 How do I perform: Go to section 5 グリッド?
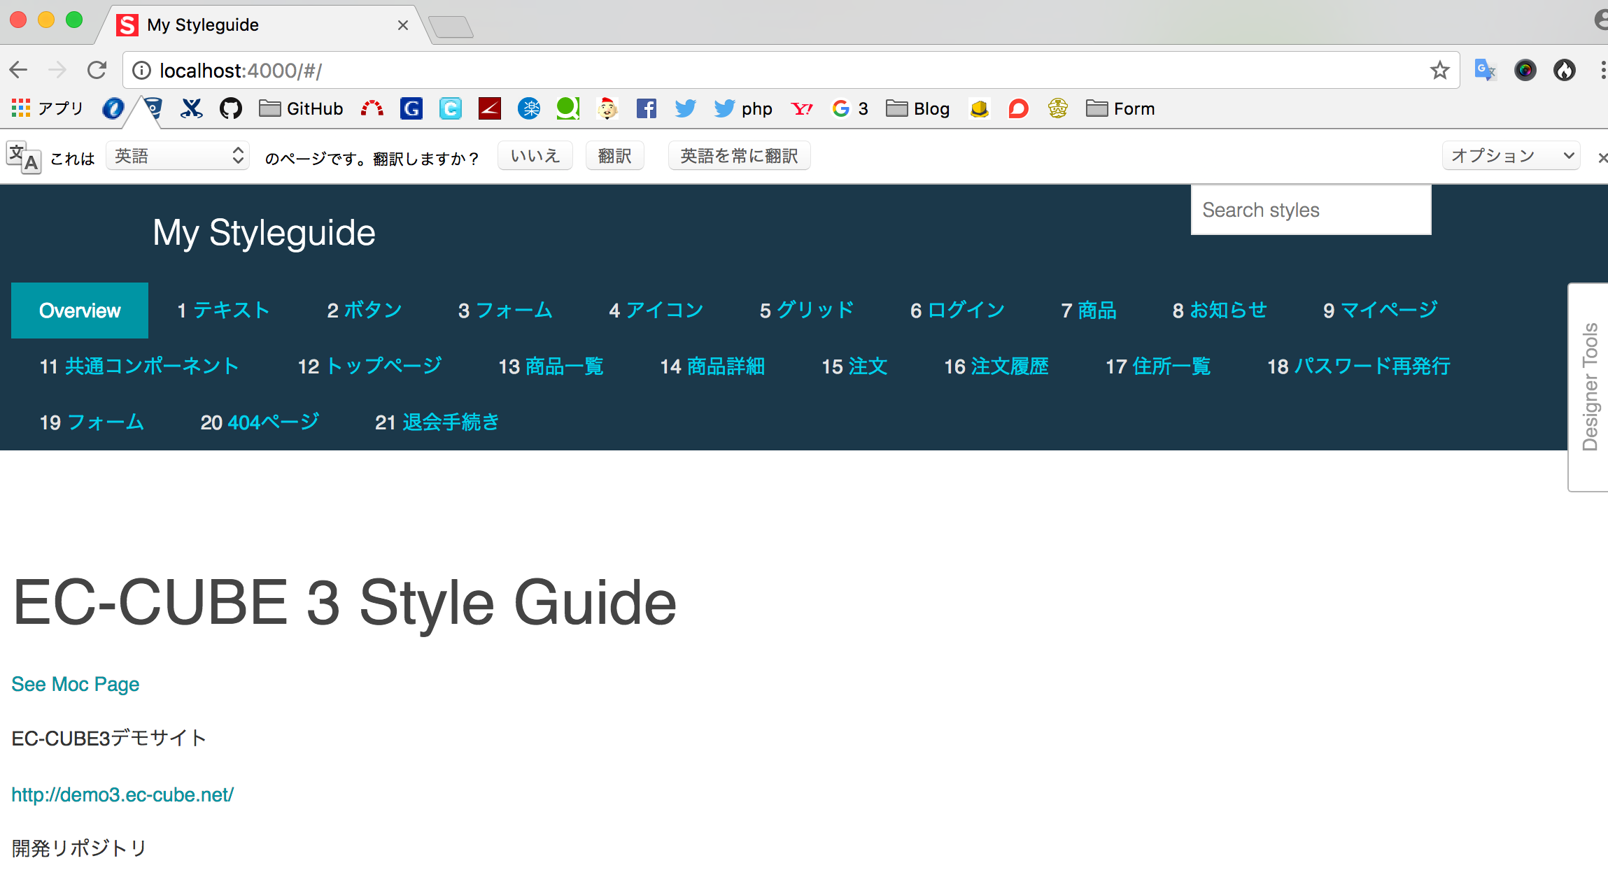807,311
